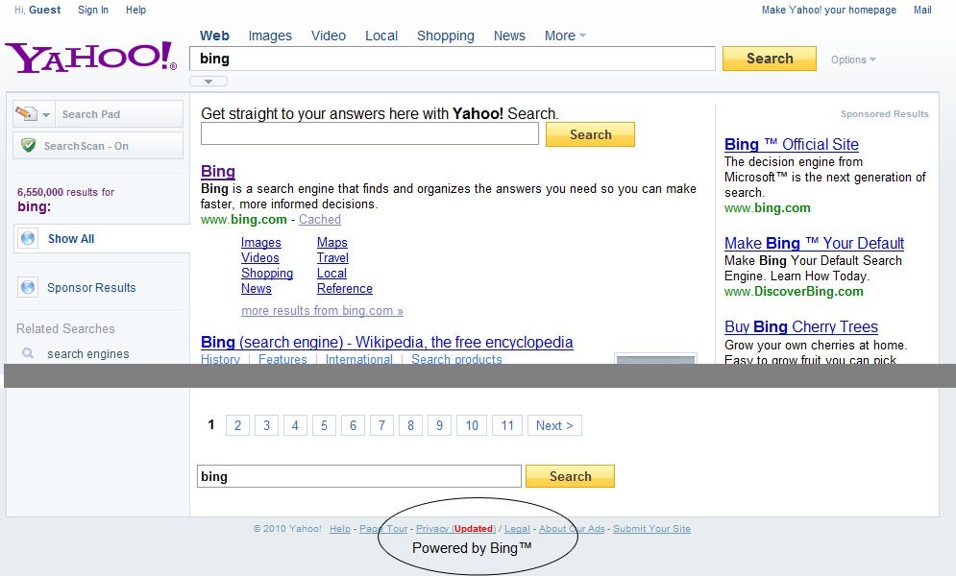
Task: Open the News search tab
Action: [x=509, y=36]
